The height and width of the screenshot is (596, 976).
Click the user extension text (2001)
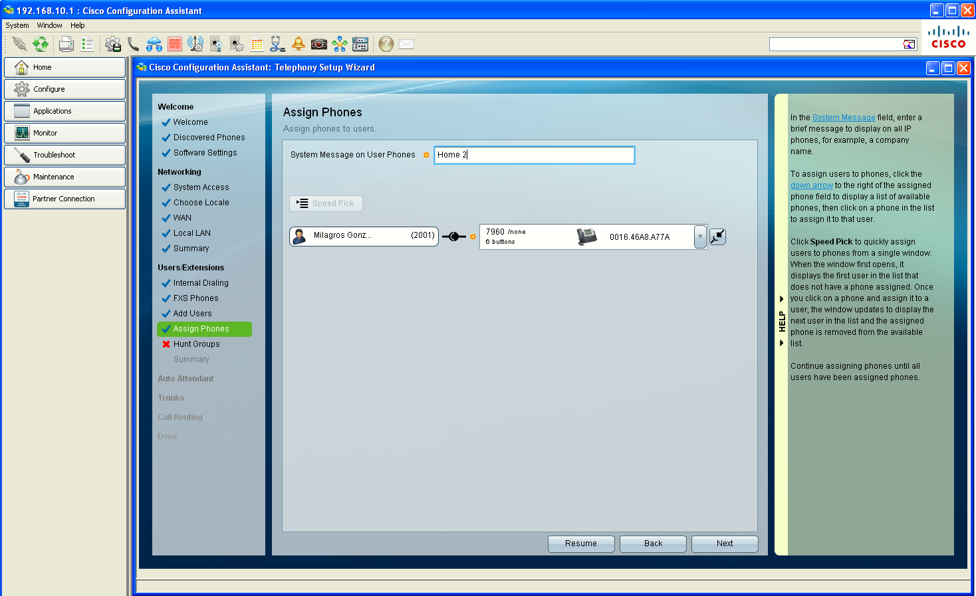click(423, 235)
